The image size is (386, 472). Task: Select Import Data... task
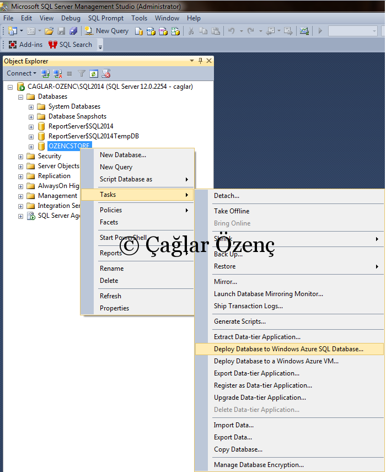(x=289, y=425)
